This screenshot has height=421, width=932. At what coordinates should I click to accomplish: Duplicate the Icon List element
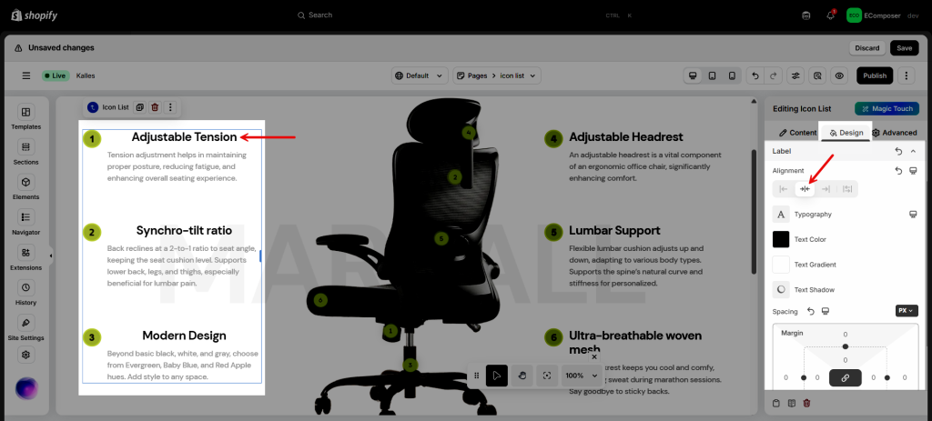click(x=140, y=107)
